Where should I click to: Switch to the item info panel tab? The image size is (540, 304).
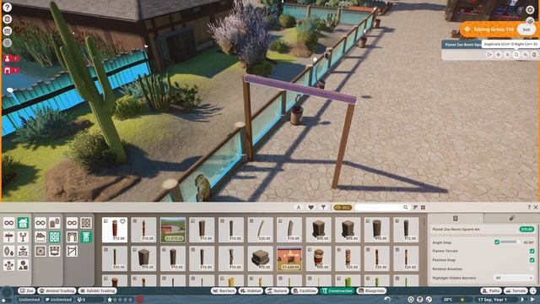tap(456, 218)
